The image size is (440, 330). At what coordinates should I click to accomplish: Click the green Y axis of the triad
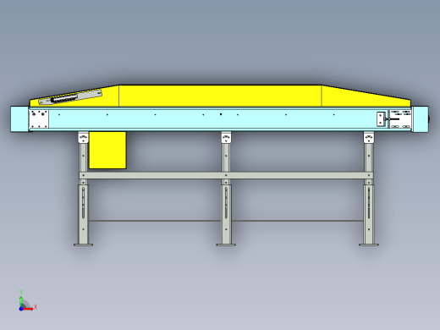(21, 301)
